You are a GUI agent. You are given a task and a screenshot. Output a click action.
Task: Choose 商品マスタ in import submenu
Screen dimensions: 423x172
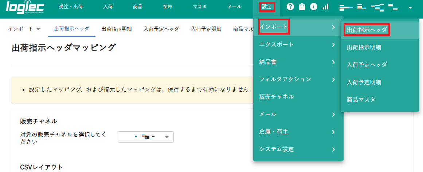click(380, 100)
